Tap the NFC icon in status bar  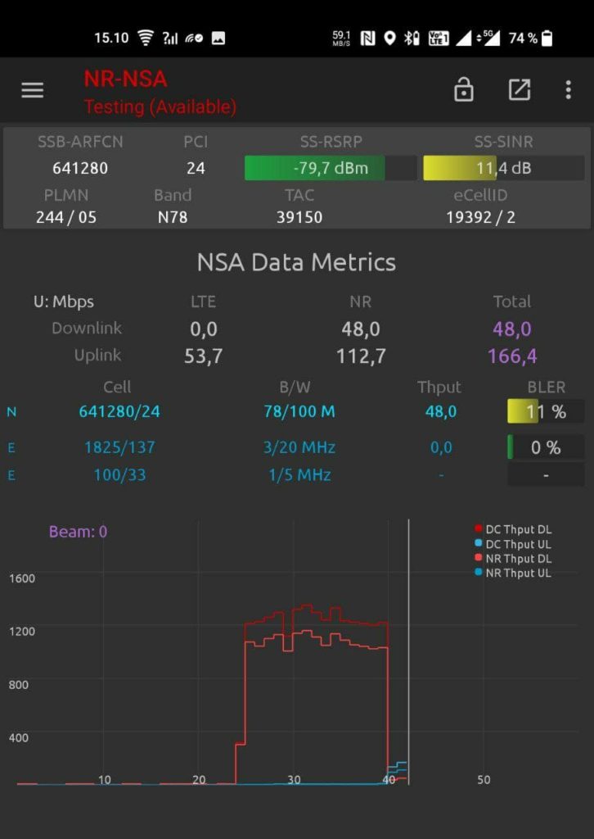(367, 38)
